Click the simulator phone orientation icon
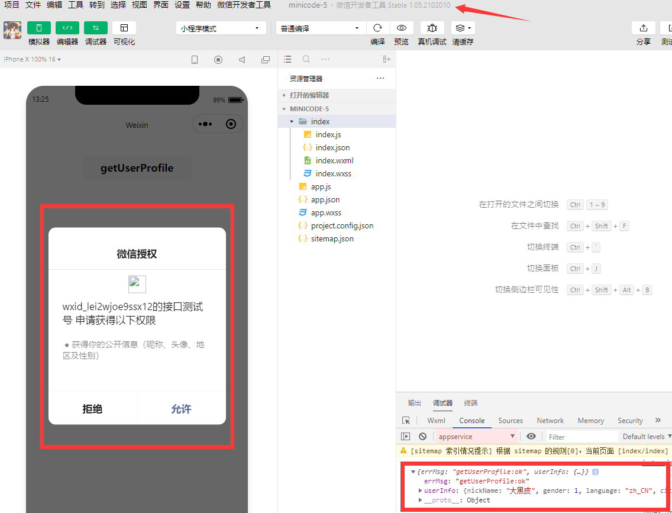Image resolution: width=672 pixels, height=513 pixels. click(195, 60)
